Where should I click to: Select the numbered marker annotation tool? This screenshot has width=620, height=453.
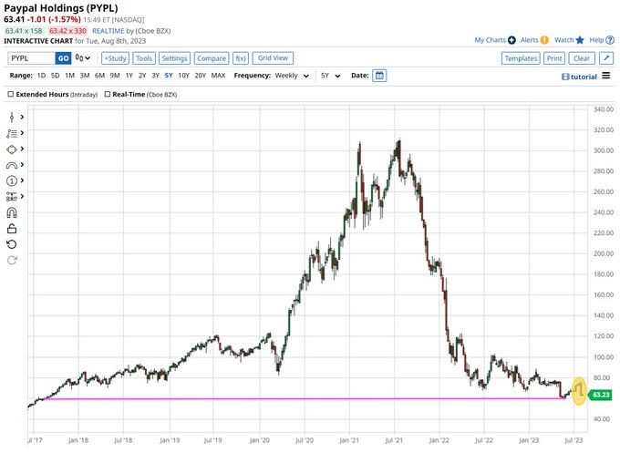[x=12, y=181]
